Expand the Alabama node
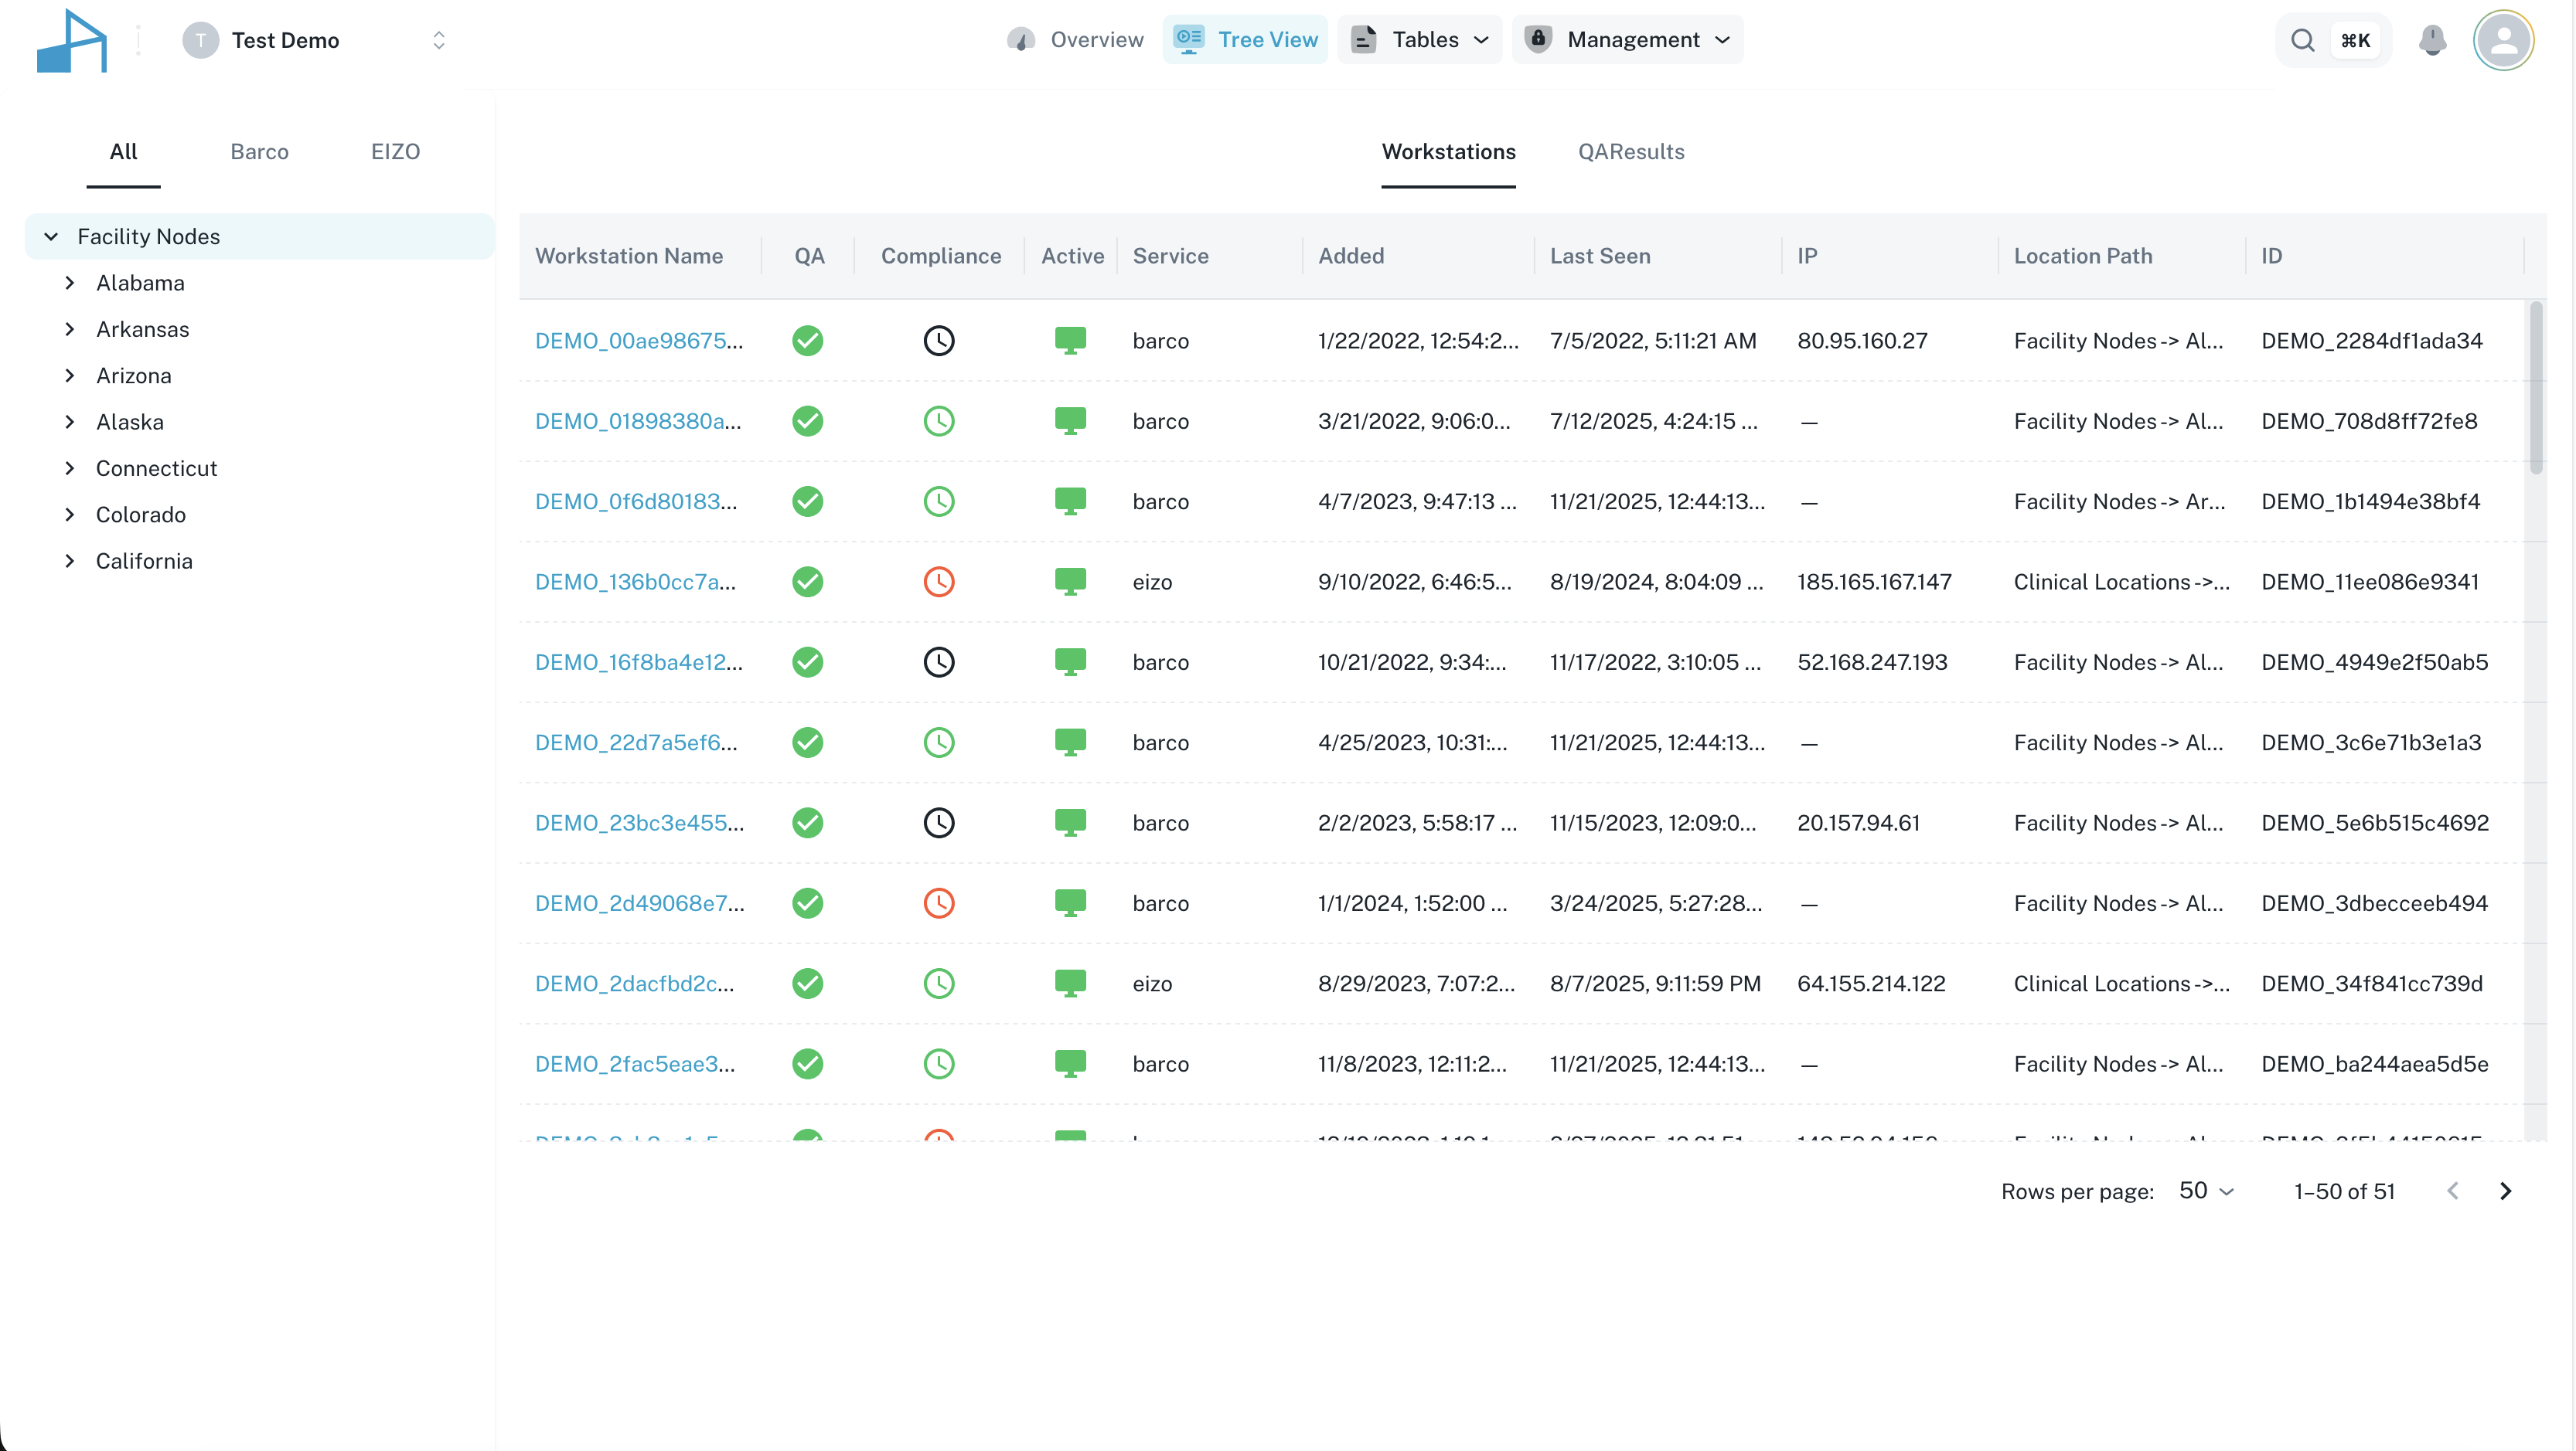Viewport: 2576px width, 1451px height. click(x=70, y=283)
